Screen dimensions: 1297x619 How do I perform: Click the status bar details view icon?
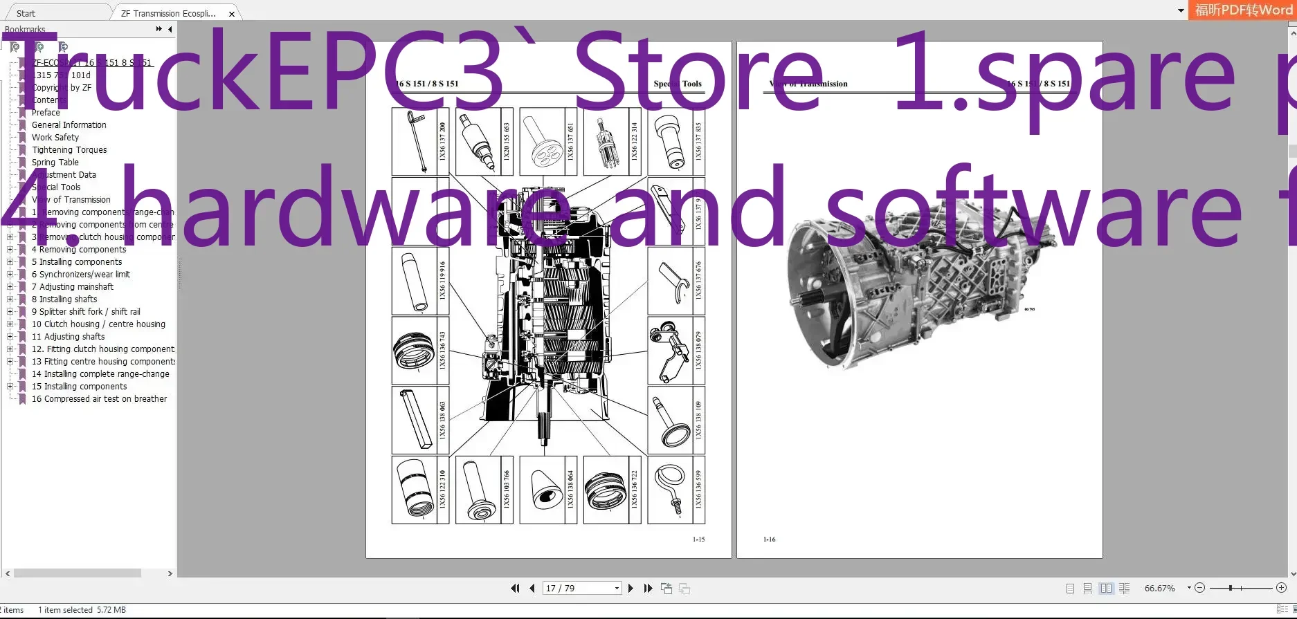pyautogui.click(x=1282, y=609)
